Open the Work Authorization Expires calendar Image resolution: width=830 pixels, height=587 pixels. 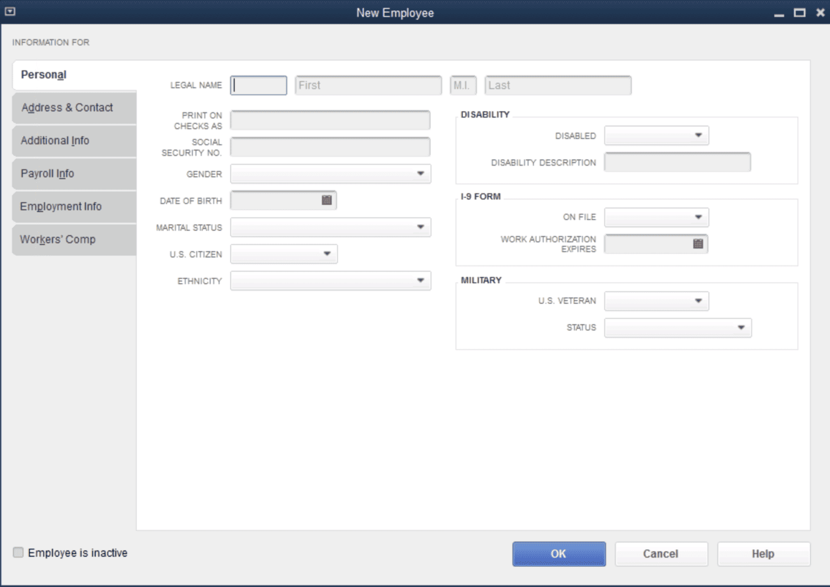698,244
